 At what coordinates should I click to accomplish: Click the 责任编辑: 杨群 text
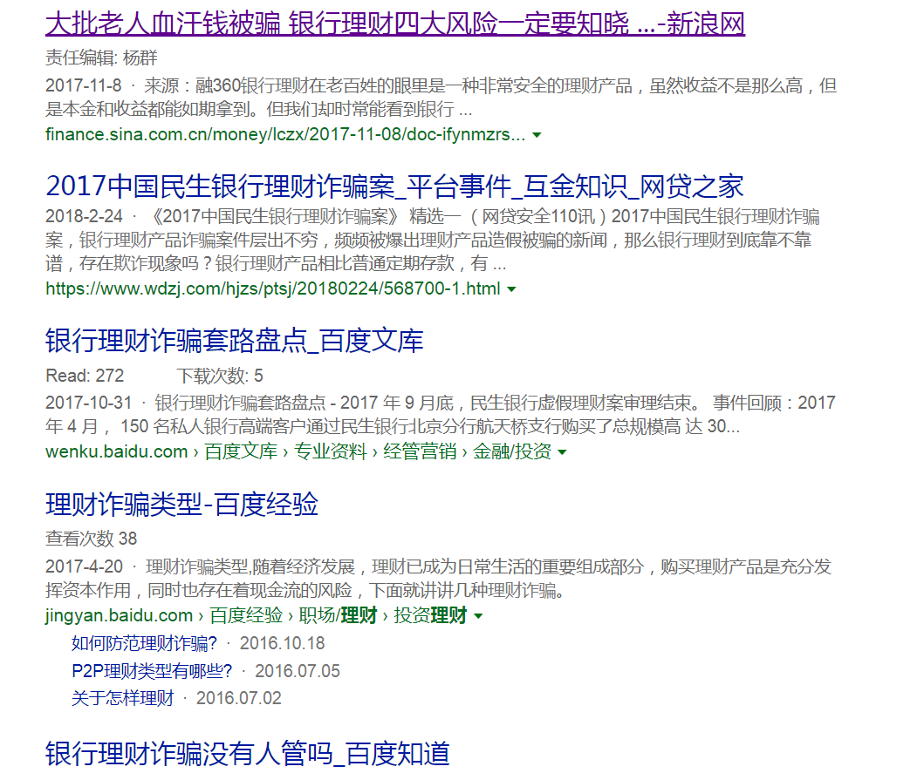pos(101,58)
